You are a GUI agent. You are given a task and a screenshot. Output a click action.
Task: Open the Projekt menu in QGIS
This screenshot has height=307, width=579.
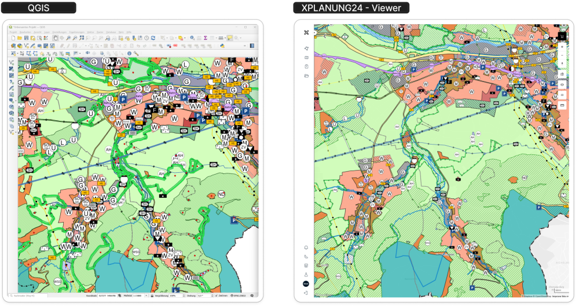point(13,32)
